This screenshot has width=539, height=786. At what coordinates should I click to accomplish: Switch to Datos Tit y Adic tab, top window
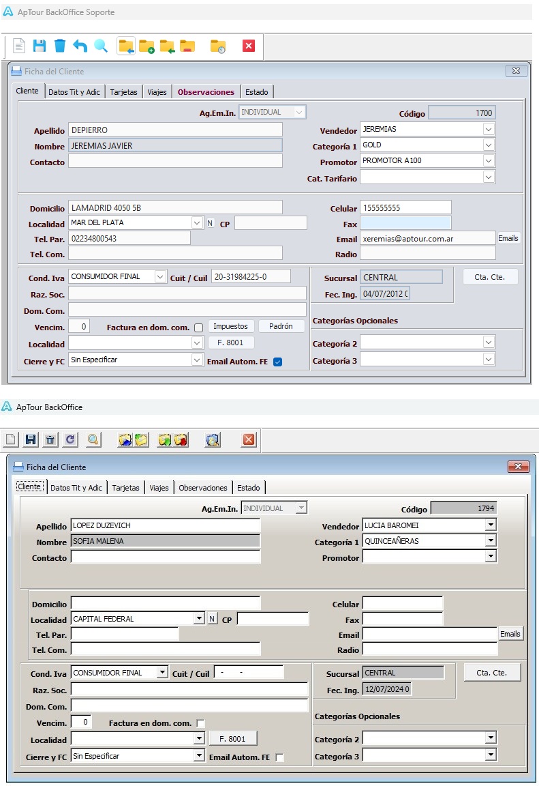74,92
